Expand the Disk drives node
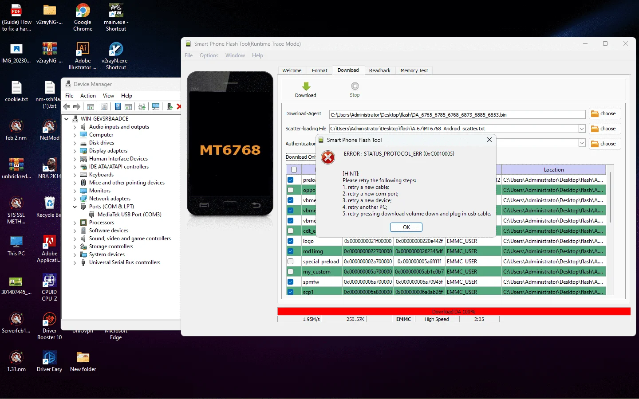This screenshot has height=399, width=639. [x=75, y=143]
